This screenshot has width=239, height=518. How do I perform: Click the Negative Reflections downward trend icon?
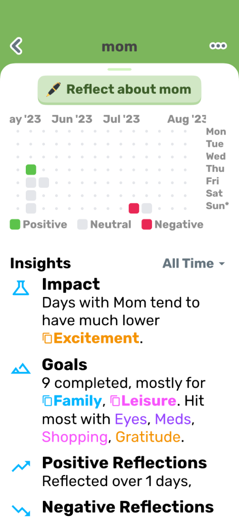(21, 510)
